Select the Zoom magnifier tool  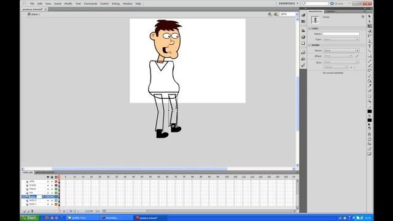(370, 101)
